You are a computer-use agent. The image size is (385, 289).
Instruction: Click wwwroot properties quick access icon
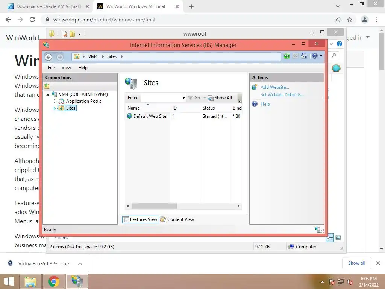[64, 34]
